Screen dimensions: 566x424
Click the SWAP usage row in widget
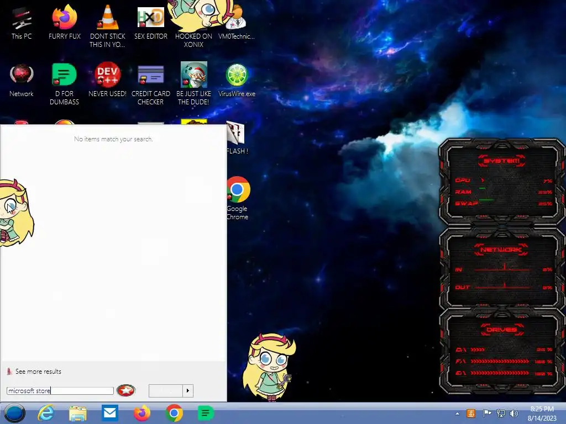[x=503, y=203]
